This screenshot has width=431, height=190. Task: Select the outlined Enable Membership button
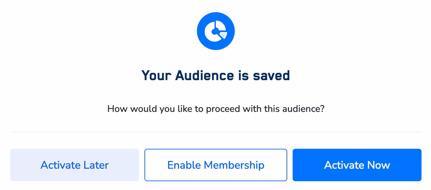[x=216, y=165]
